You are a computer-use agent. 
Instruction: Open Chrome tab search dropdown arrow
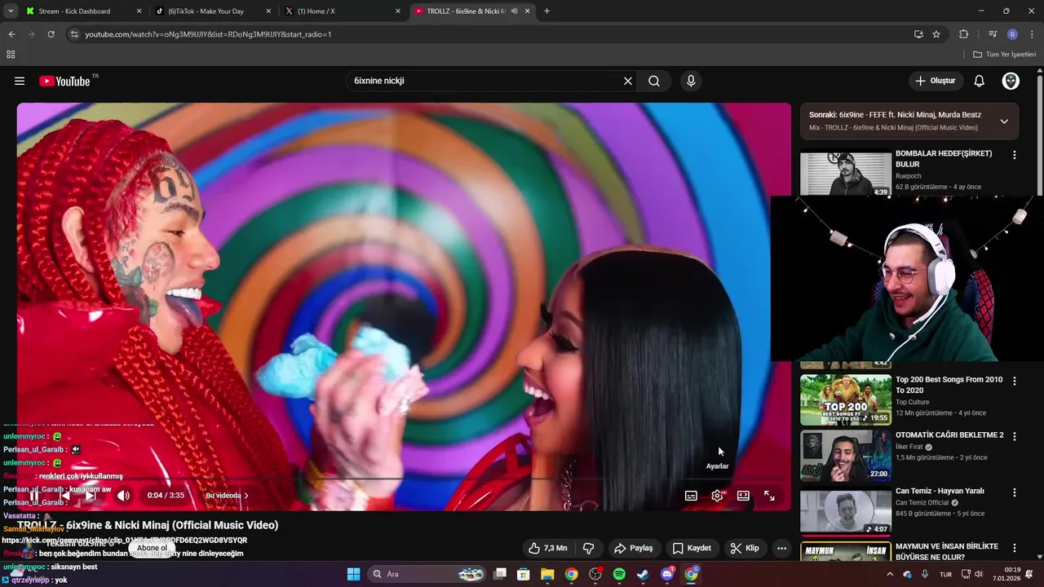click(x=11, y=11)
